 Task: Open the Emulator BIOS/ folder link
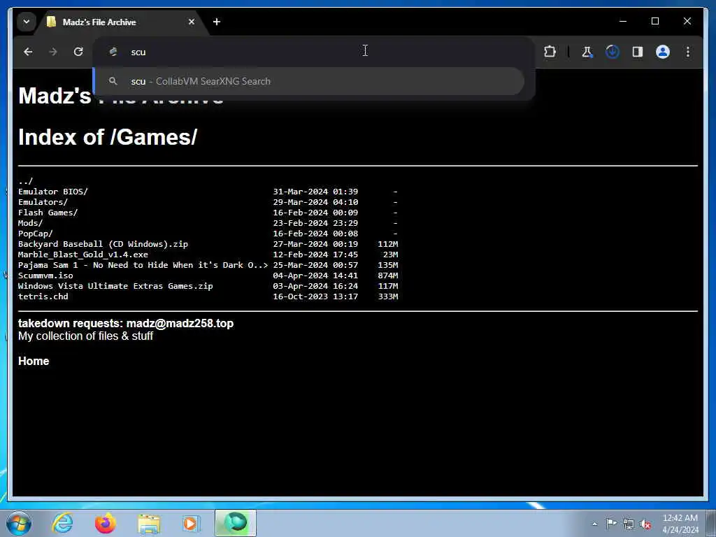[x=53, y=192]
